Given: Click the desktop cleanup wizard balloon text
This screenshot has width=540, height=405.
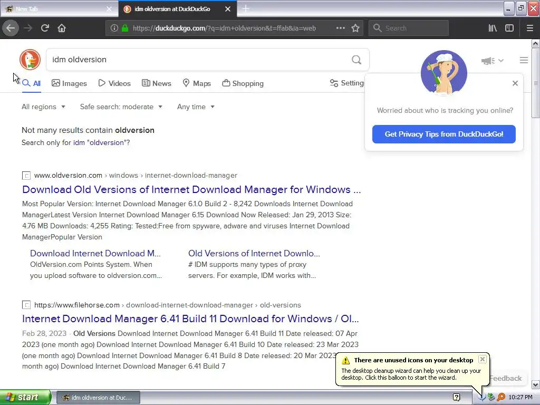Looking at the screenshot, I should coord(411,374).
